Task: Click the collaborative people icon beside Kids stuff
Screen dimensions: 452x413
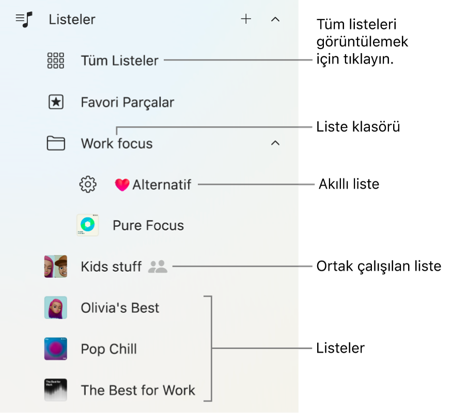Action: click(x=158, y=267)
